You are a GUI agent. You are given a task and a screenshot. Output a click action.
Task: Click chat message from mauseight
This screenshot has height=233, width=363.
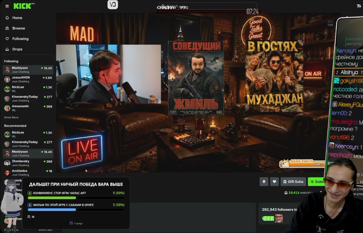pos(346,125)
